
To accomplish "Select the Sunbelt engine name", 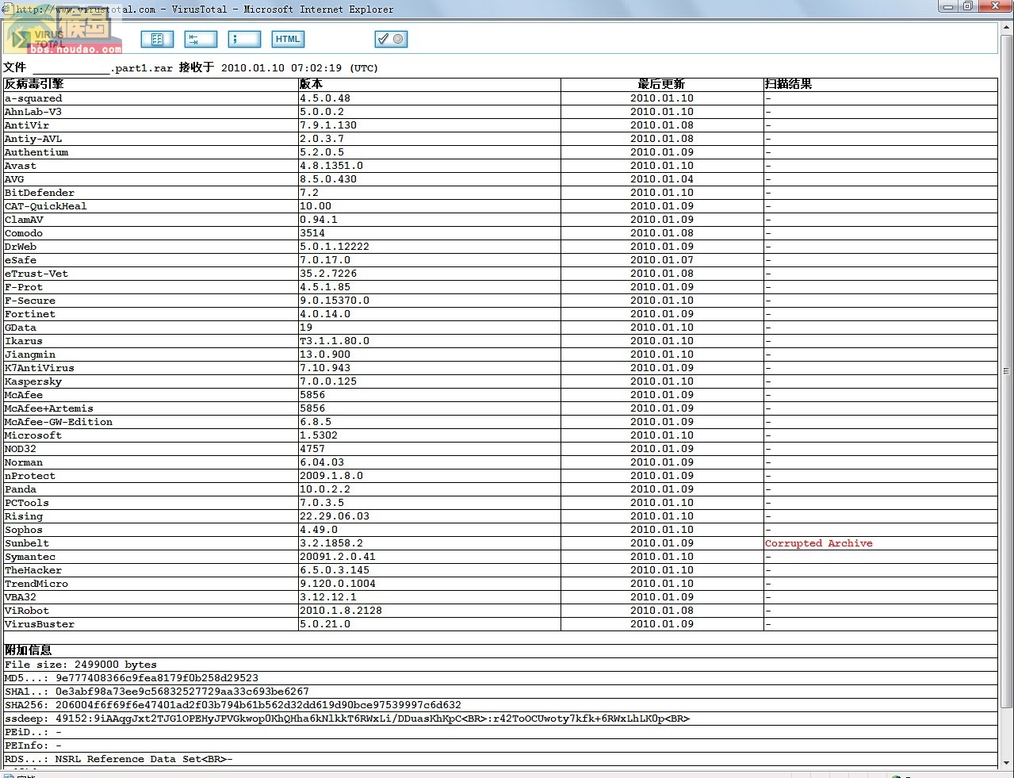I will pos(27,543).
